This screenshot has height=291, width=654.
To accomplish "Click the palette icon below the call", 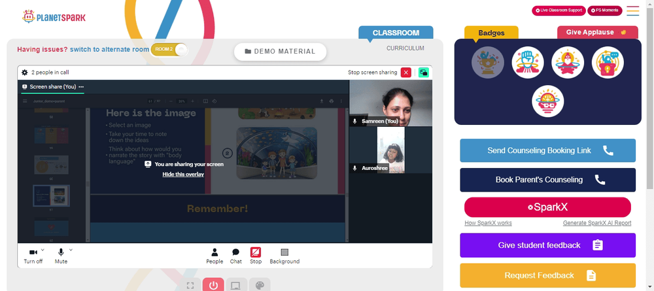I will coord(260,285).
